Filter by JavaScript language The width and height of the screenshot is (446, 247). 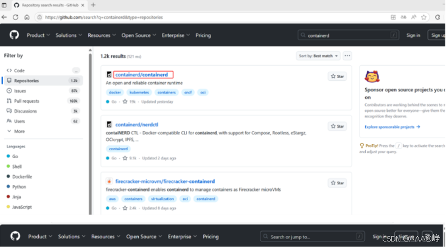[x=19, y=207]
